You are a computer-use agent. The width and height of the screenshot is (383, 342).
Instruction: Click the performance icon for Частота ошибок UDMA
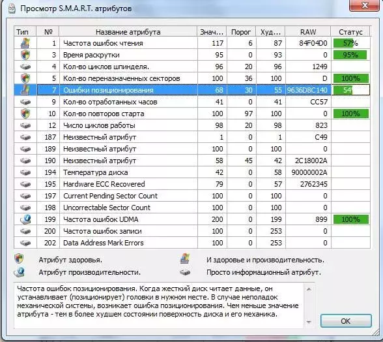25,219
